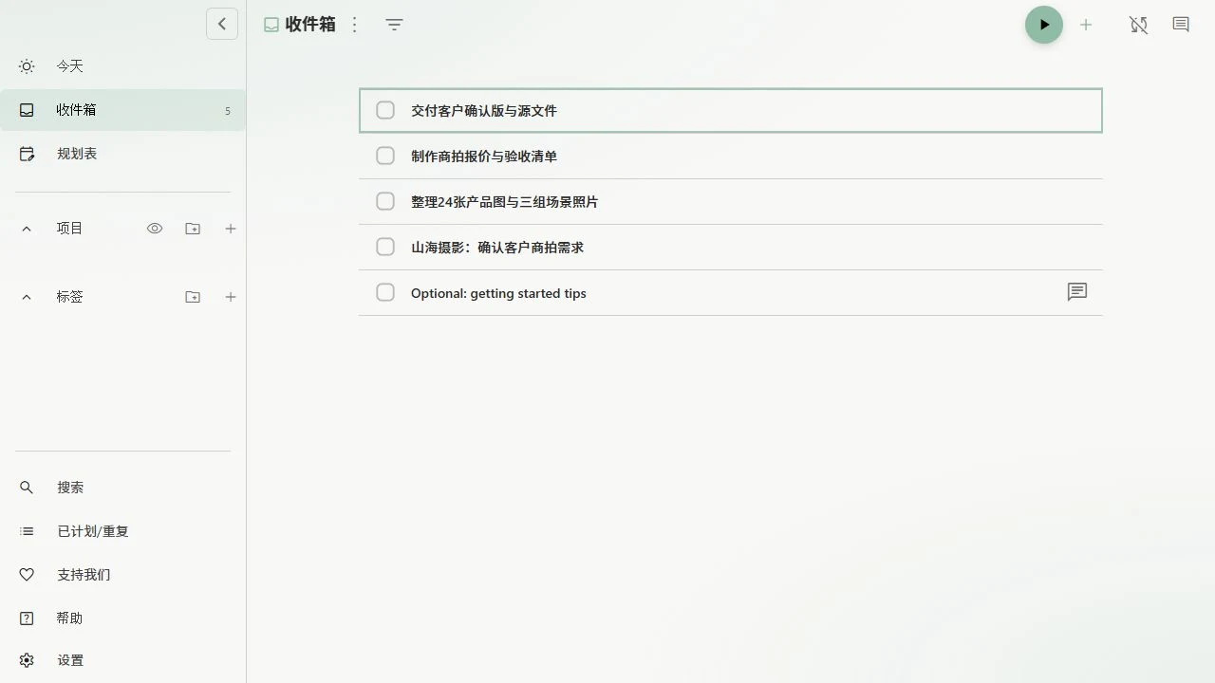The width and height of the screenshot is (1215, 683).
Task: Collapse the sidebar with the chevron button
Action: pos(222,24)
